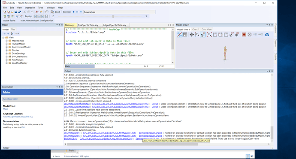Set the view to the ZY plane

[226, 35]
